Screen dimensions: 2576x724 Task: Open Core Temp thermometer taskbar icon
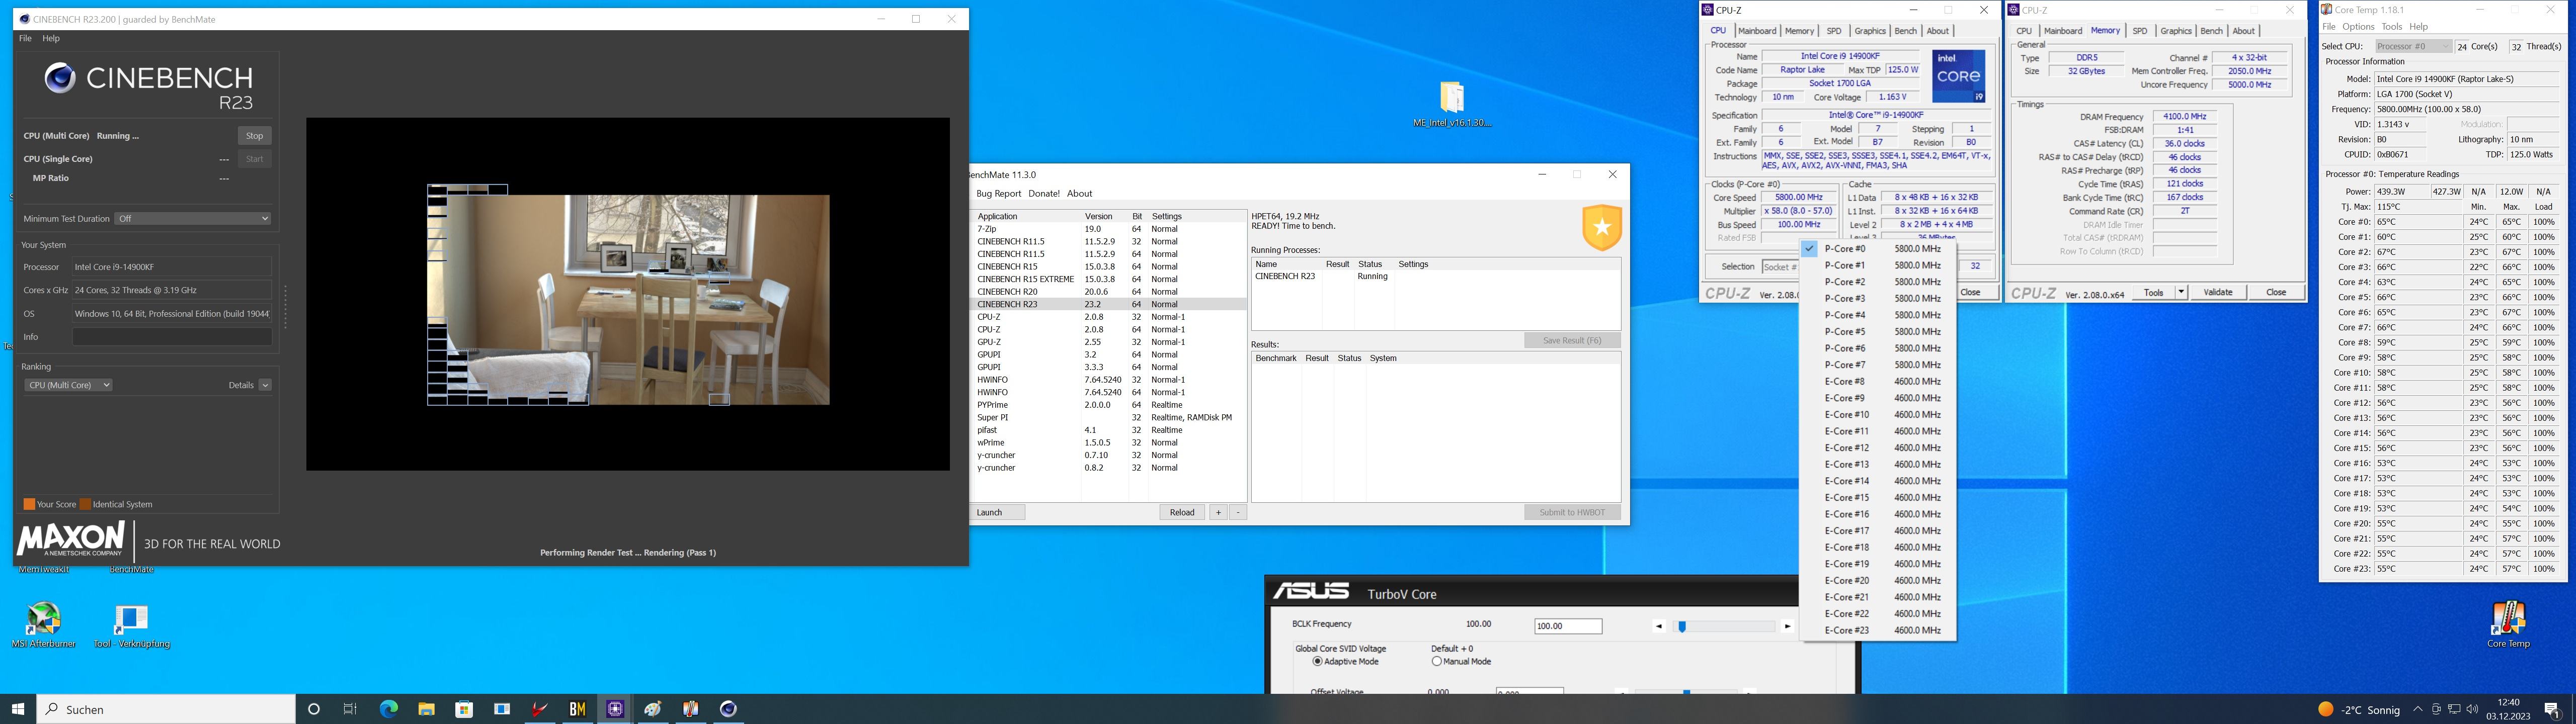click(690, 709)
